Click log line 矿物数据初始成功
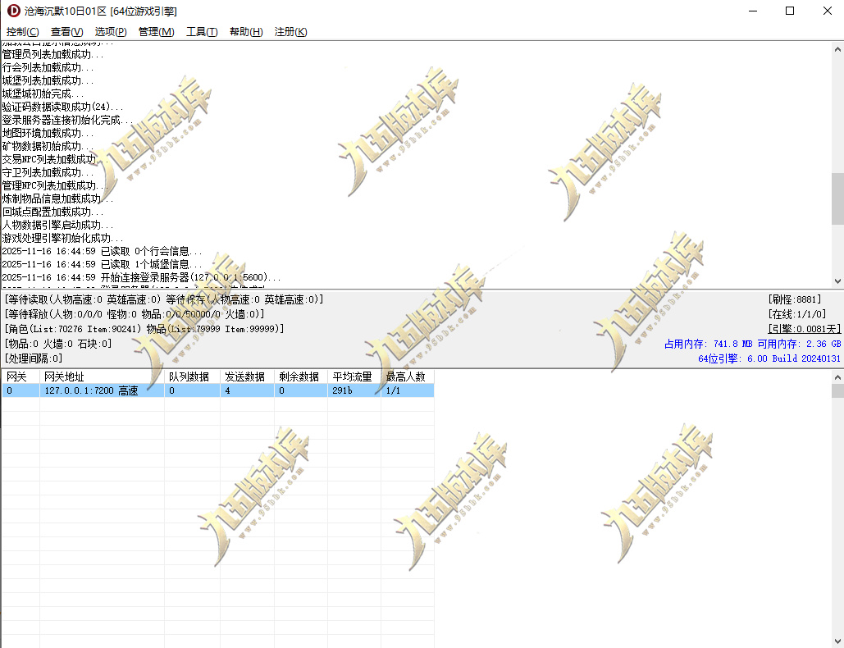Image resolution: width=844 pixels, height=648 pixels. (x=48, y=146)
